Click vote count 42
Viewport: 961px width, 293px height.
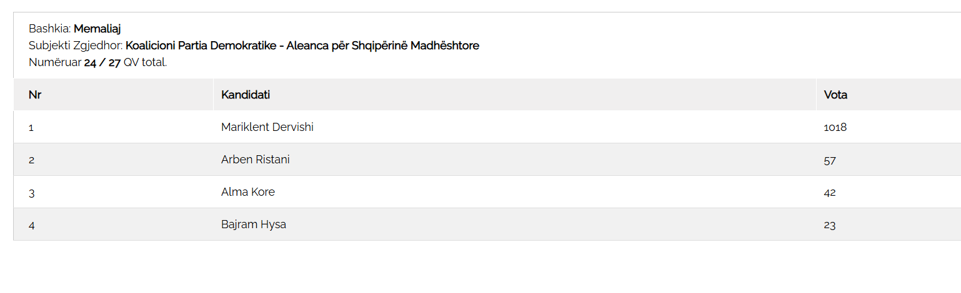(830, 193)
